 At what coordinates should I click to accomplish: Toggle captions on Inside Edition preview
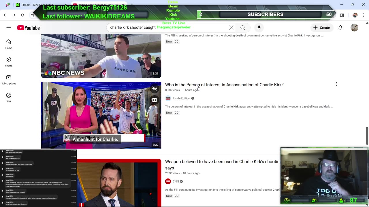point(155,100)
